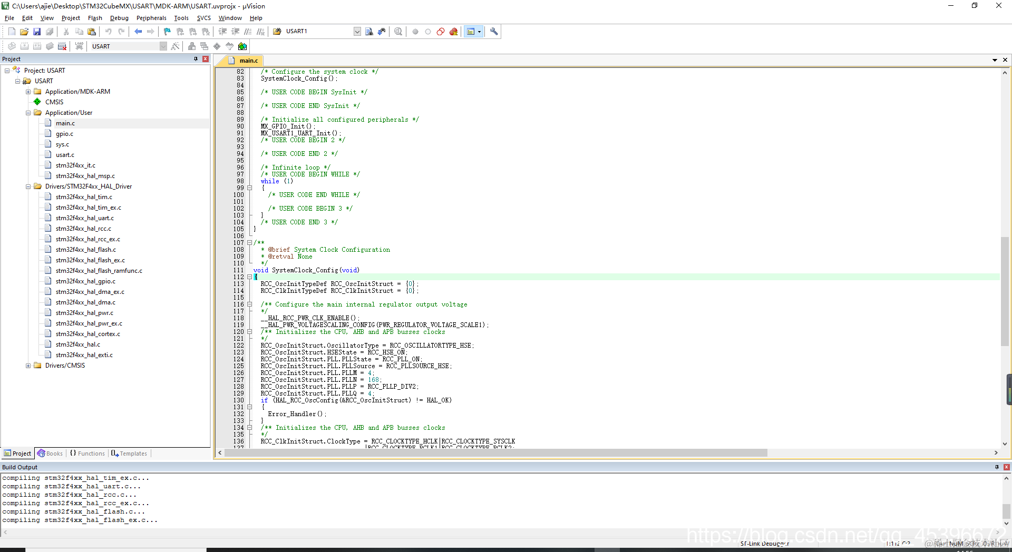Close the Build Output panel
Viewport: 1012px width, 552px height.
click(1006, 467)
